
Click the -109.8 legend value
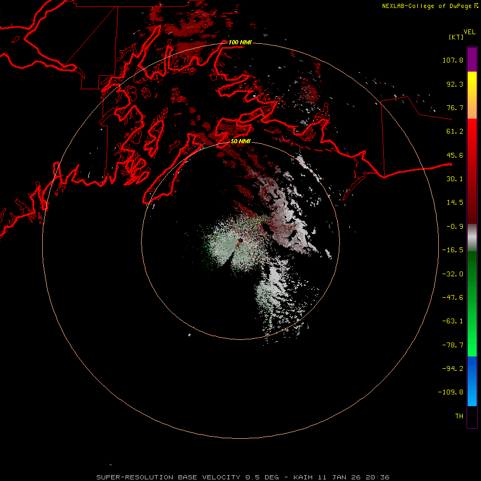(x=451, y=392)
